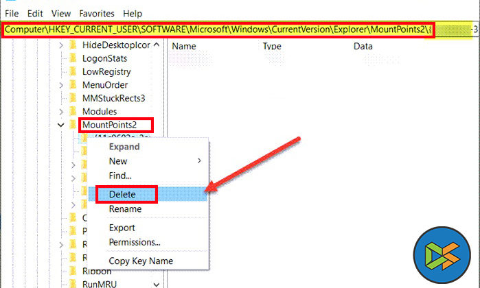Click the MenuOrder folder icon

coord(73,85)
